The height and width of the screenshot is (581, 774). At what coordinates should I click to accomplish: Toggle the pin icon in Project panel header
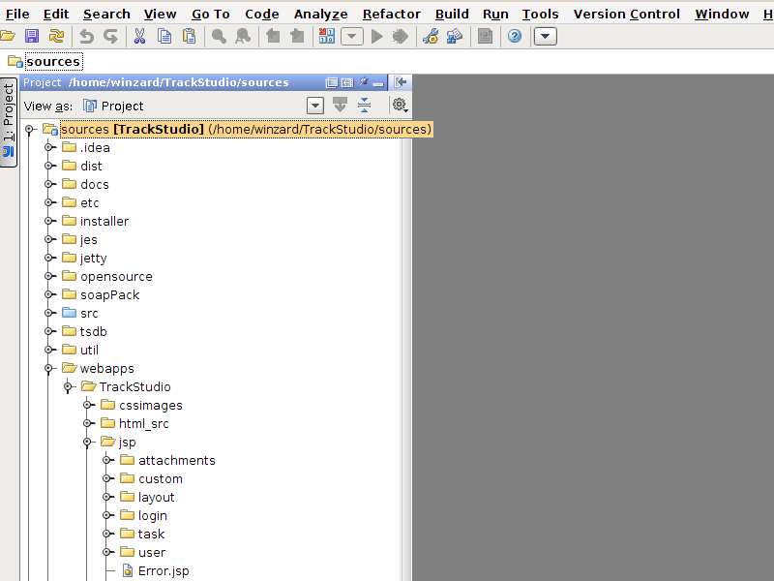coord(364,82)
